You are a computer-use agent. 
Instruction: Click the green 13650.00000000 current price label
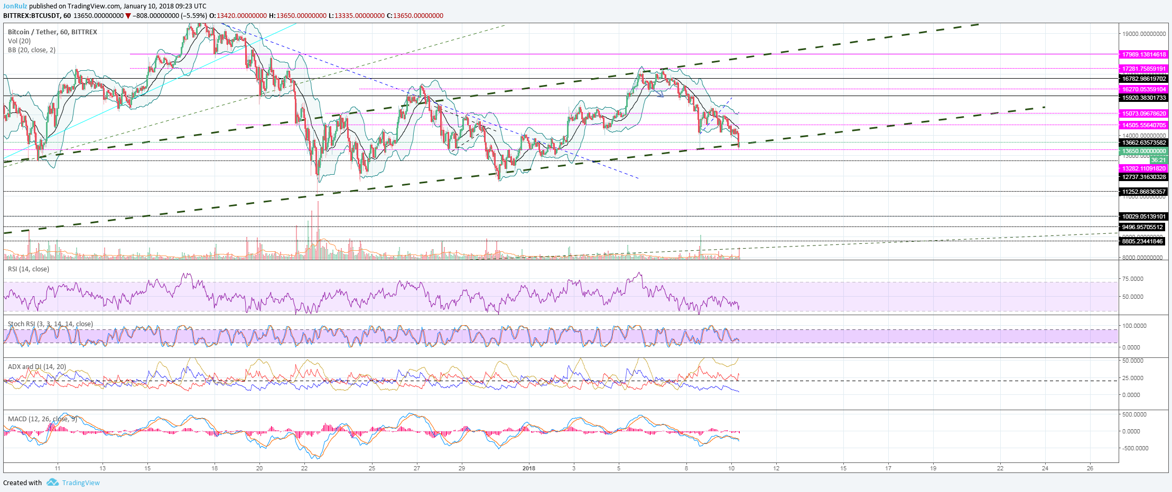(1143, 151)
